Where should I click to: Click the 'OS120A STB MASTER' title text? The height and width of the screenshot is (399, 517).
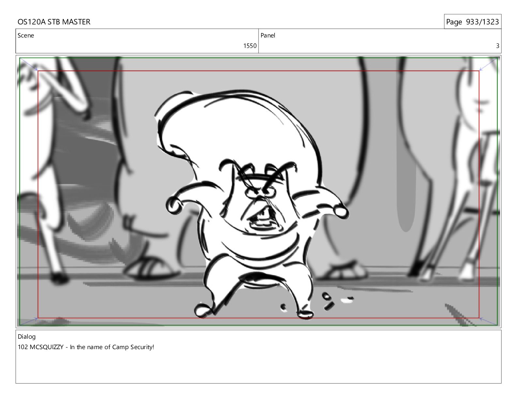pyautogui.click(x=54, y=22)
